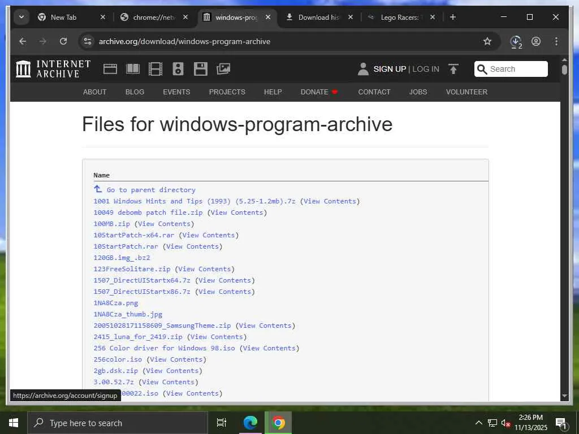This screenshot has height=434, width=579.
Task: Open 10049 debomb patch file.zip link
Action: click(x=148, y=212)
